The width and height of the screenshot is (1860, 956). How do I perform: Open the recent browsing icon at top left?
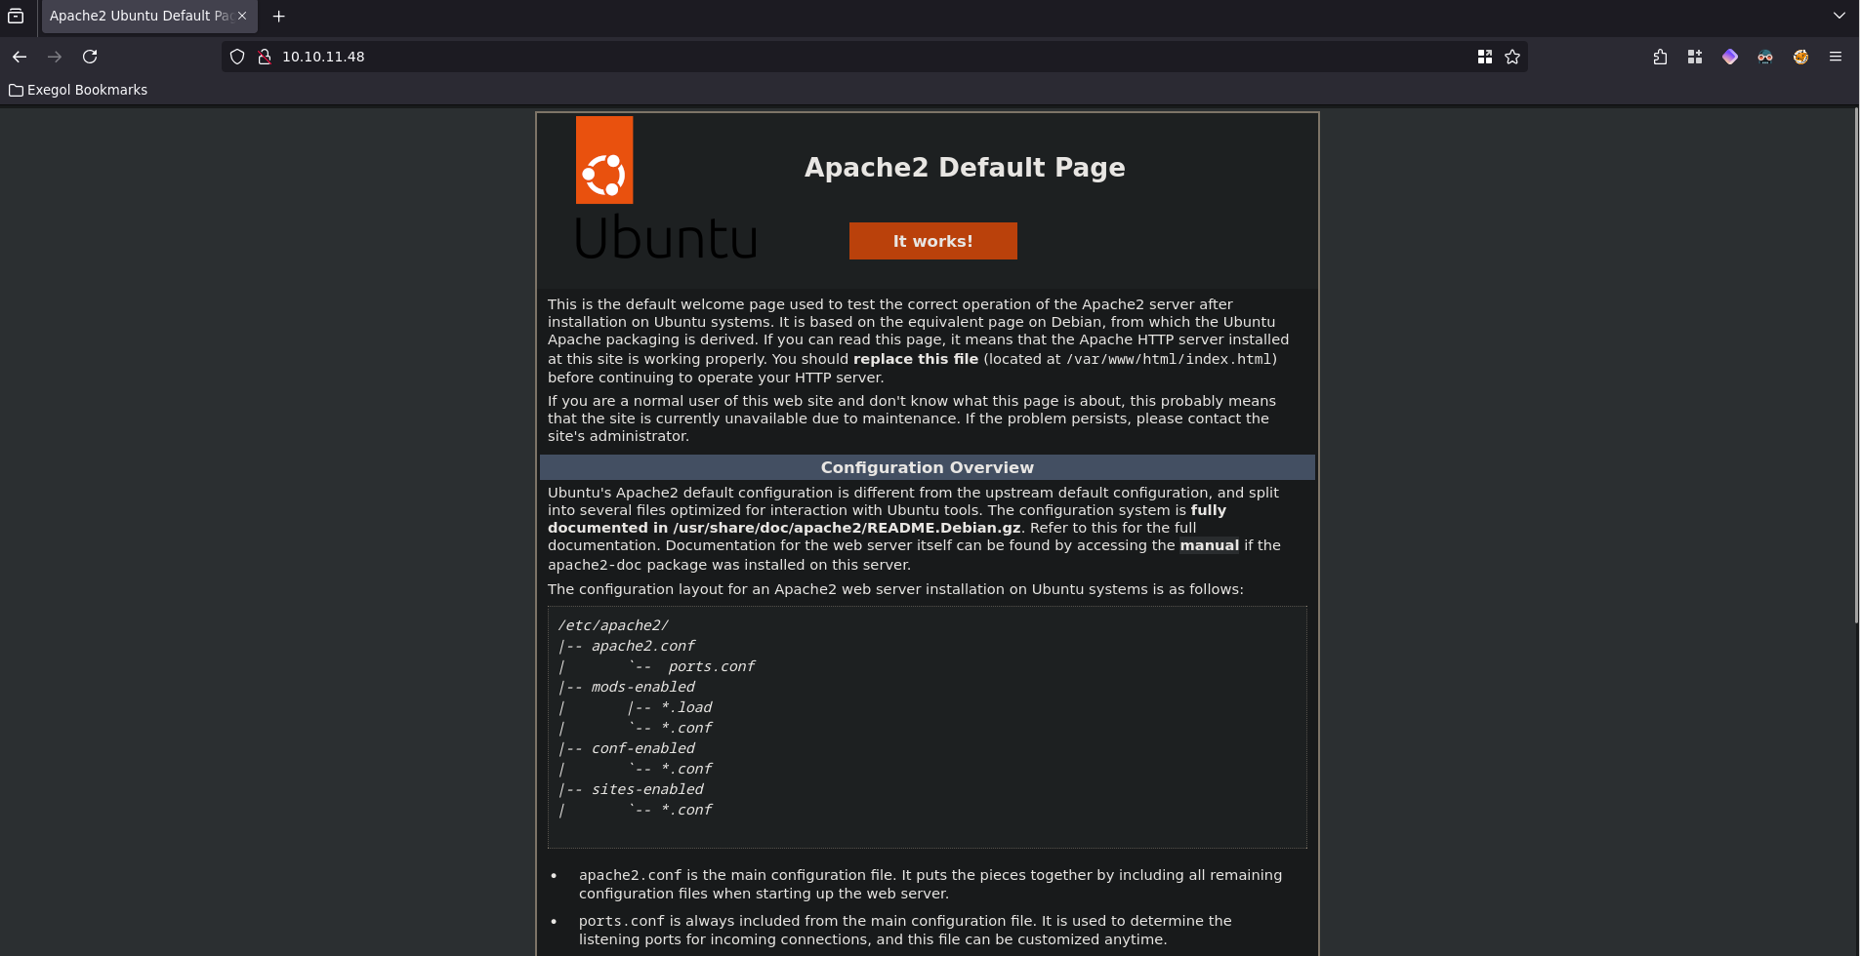click(x=16, y=16)
